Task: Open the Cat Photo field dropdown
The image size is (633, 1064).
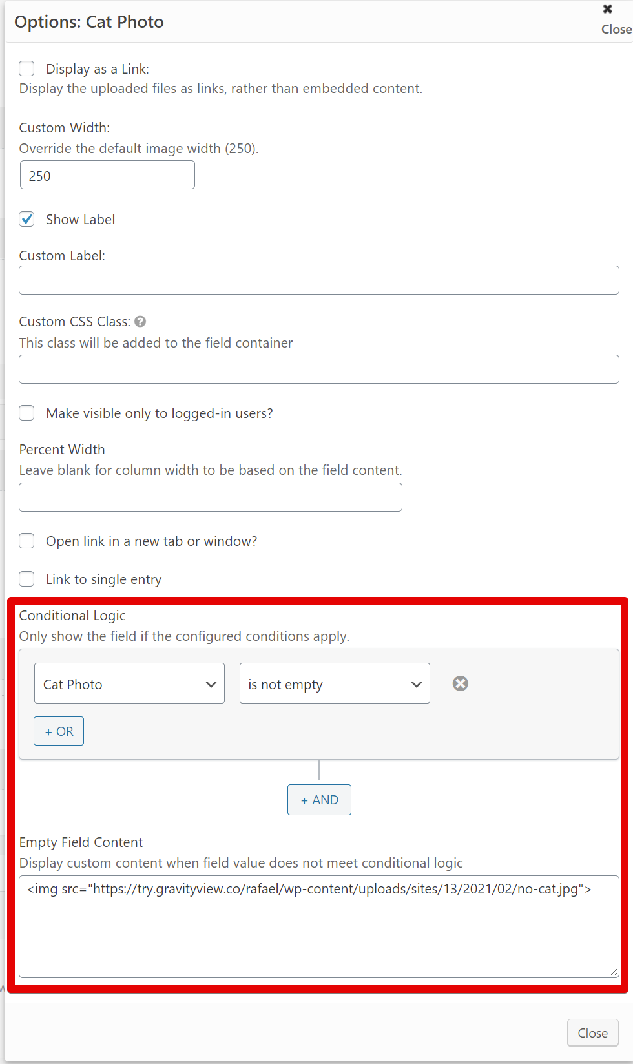Action: point(129,683)
